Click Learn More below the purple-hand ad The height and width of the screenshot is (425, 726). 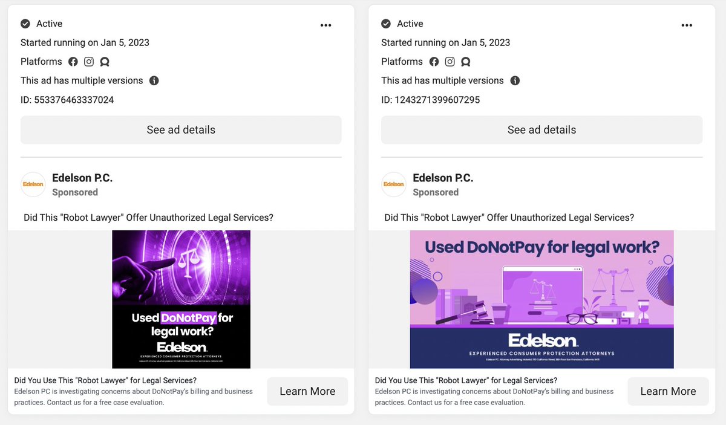307,391
